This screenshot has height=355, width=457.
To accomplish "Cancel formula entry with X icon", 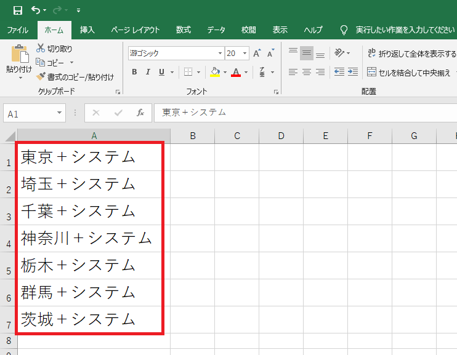I will (96, 113).
